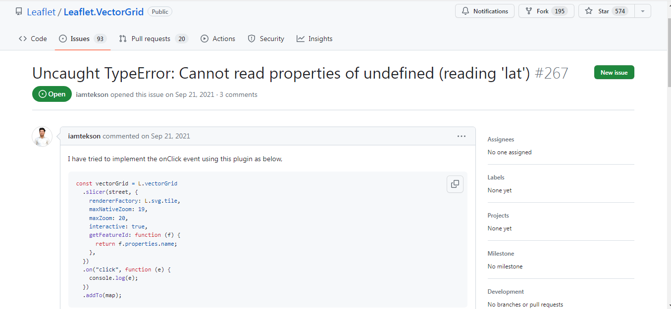Viewport: 671px width, 309px height.
Task: Open iamtekson author link in comment header
Action: coord(84,136)
